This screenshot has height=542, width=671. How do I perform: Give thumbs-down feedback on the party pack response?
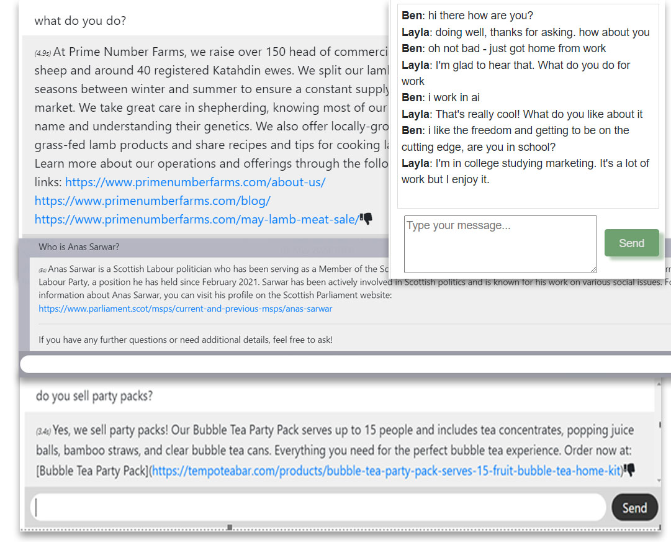coord(631,471)
